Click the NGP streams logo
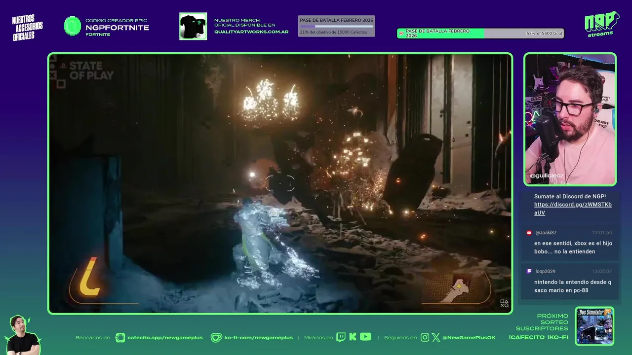This screenshot has height=355, width=632. click(x=602, y=25)
